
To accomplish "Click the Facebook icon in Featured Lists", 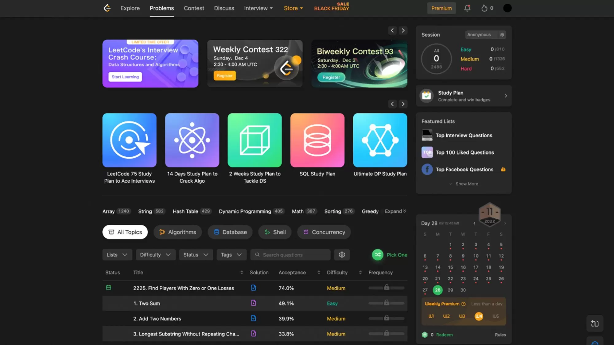I will 427,169.
